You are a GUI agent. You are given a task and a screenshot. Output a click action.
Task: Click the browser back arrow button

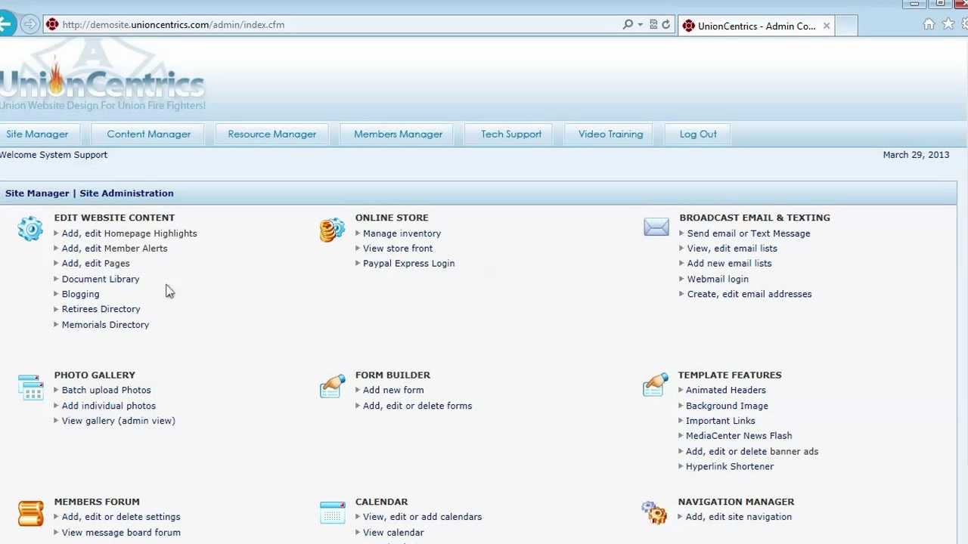tap(5, 24)
